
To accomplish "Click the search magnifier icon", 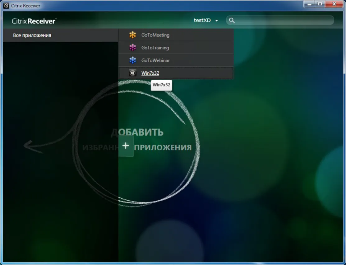I will 232,20.
